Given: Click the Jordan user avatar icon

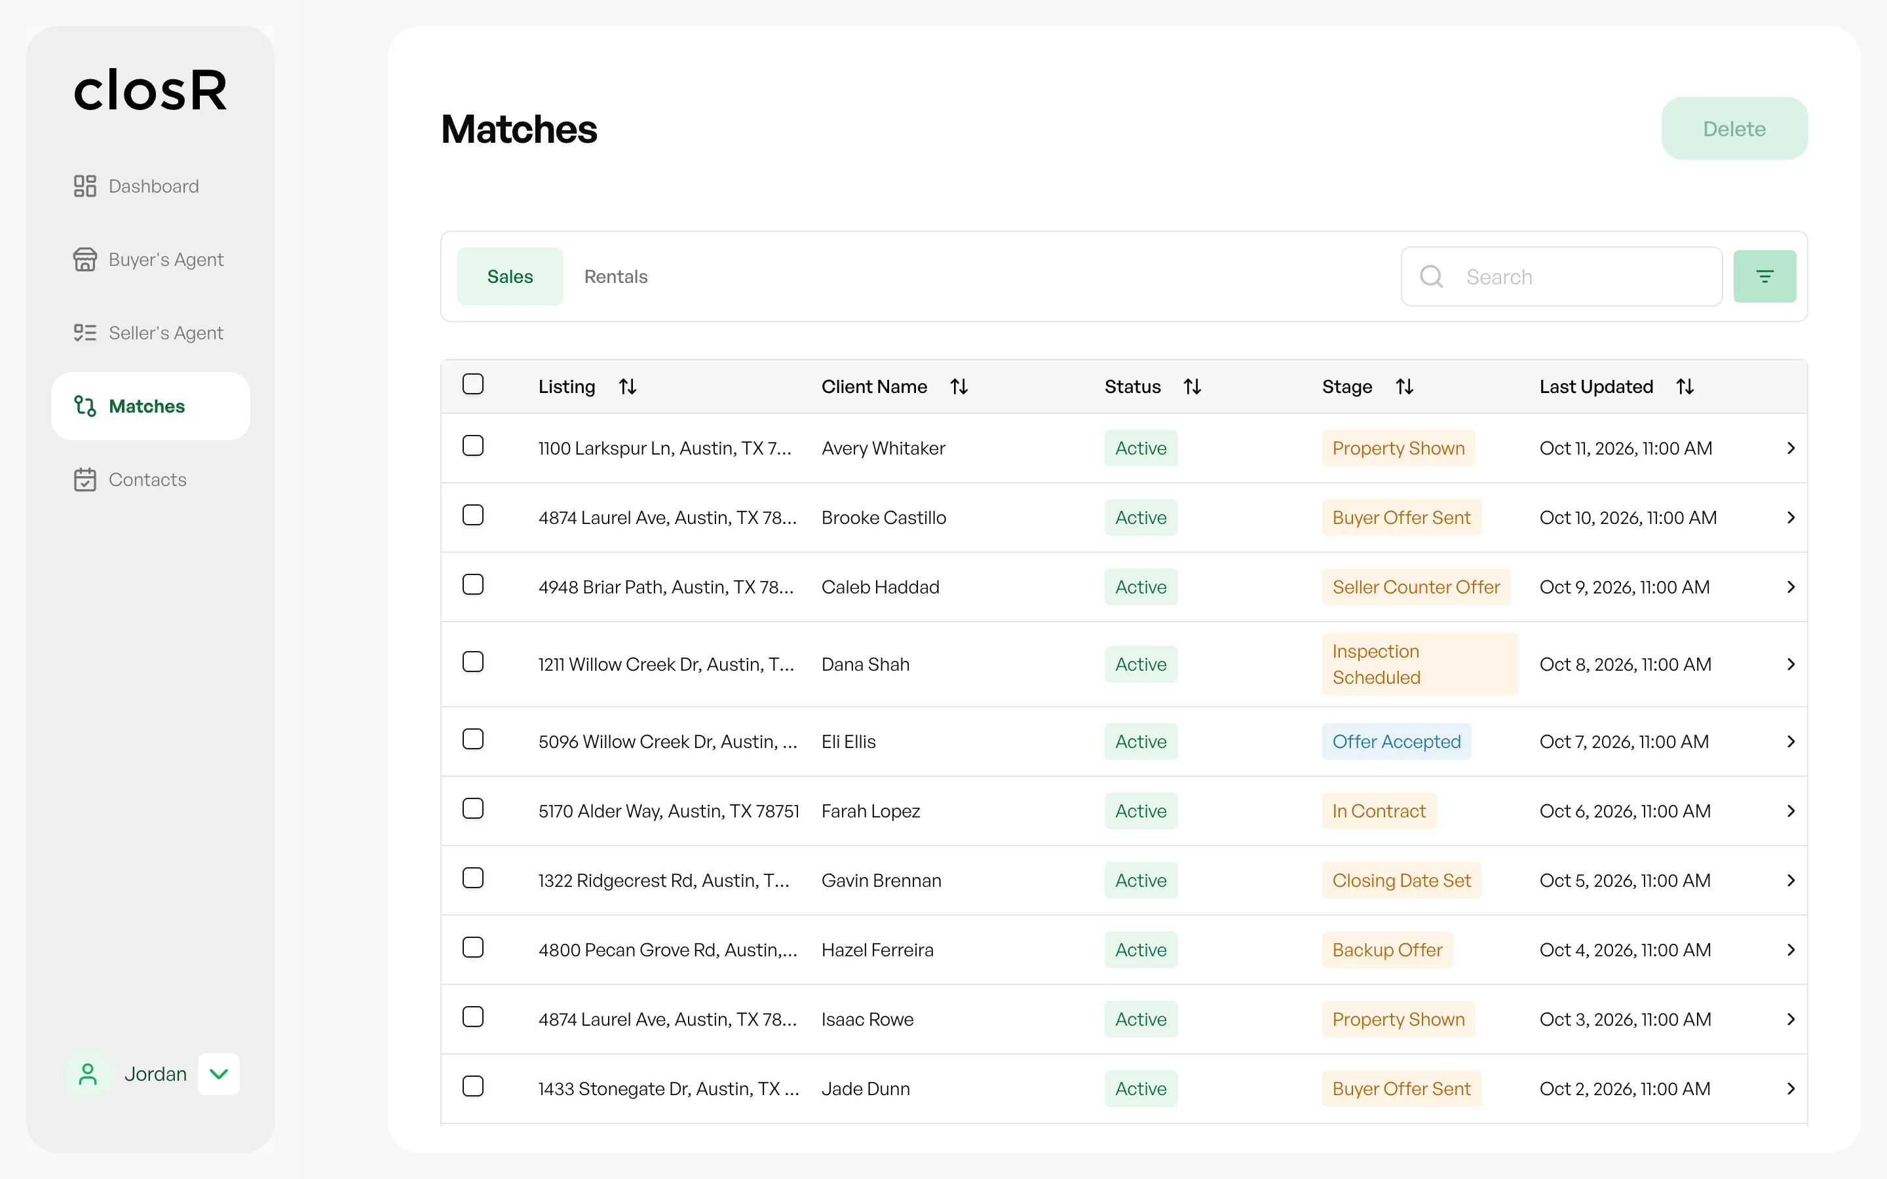Looking at the screenshot, I should coord(88,1074).
